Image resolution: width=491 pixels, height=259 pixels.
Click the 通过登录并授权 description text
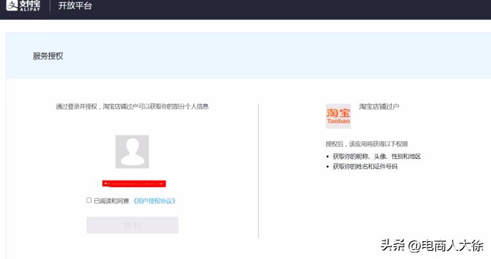[x=132, y=107]
